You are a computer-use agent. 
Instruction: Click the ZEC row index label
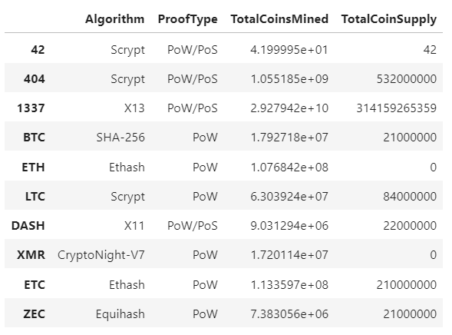point(34,314)
